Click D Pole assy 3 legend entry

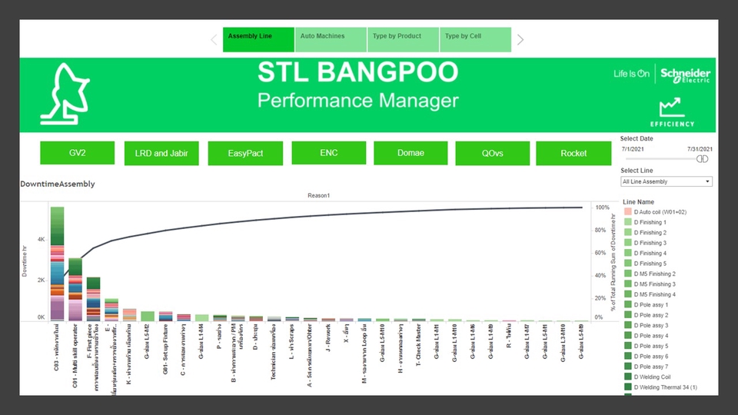point(647,326)
